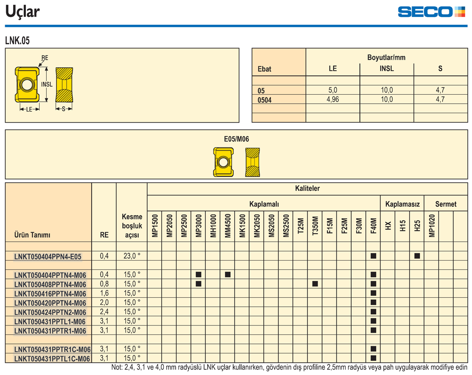
Task: Click the 'RE' column header in product table
Action: click(x=104, y=235)
